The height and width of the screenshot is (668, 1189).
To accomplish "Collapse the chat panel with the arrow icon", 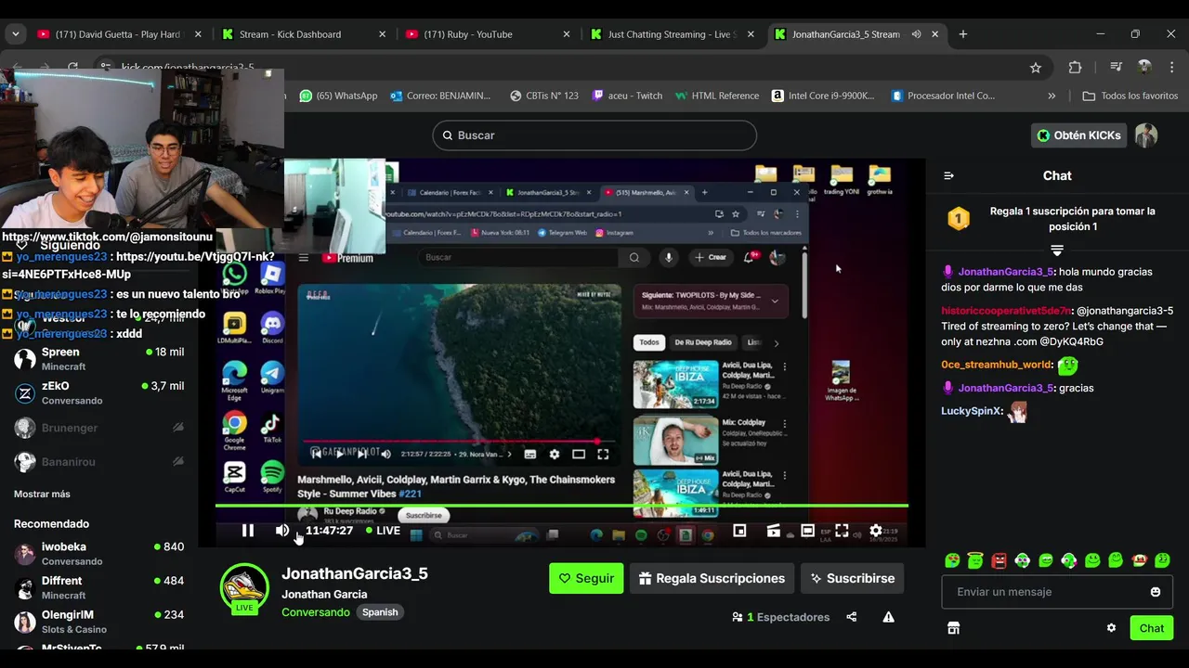I will click(948, 175).
